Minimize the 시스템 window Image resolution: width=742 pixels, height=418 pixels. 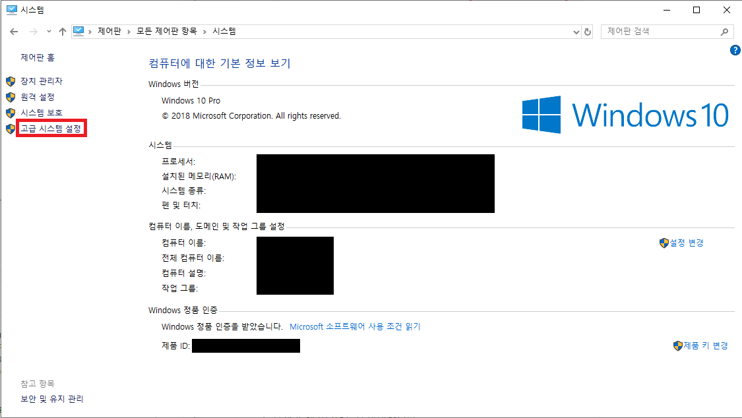tap(667, 10)
